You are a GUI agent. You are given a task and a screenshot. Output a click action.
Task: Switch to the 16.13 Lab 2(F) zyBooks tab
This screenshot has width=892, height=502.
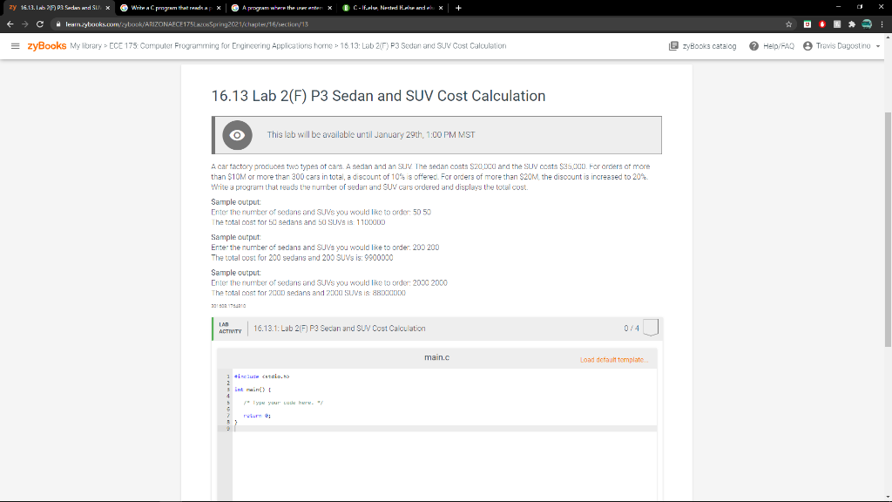58,8
